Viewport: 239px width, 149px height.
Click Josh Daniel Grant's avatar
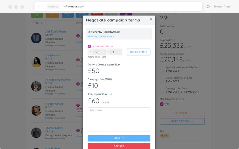[x=36, y=38]
